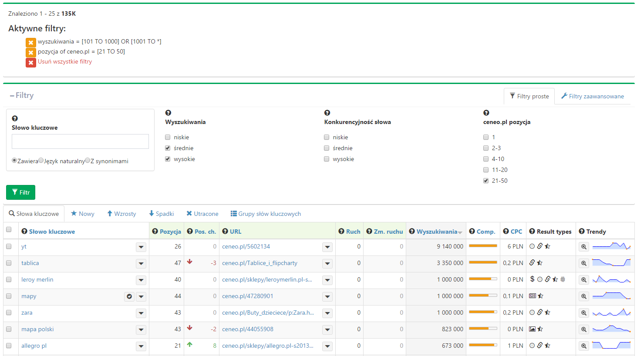
Task: Collapse the Filtry section
Action: point(21,95)
